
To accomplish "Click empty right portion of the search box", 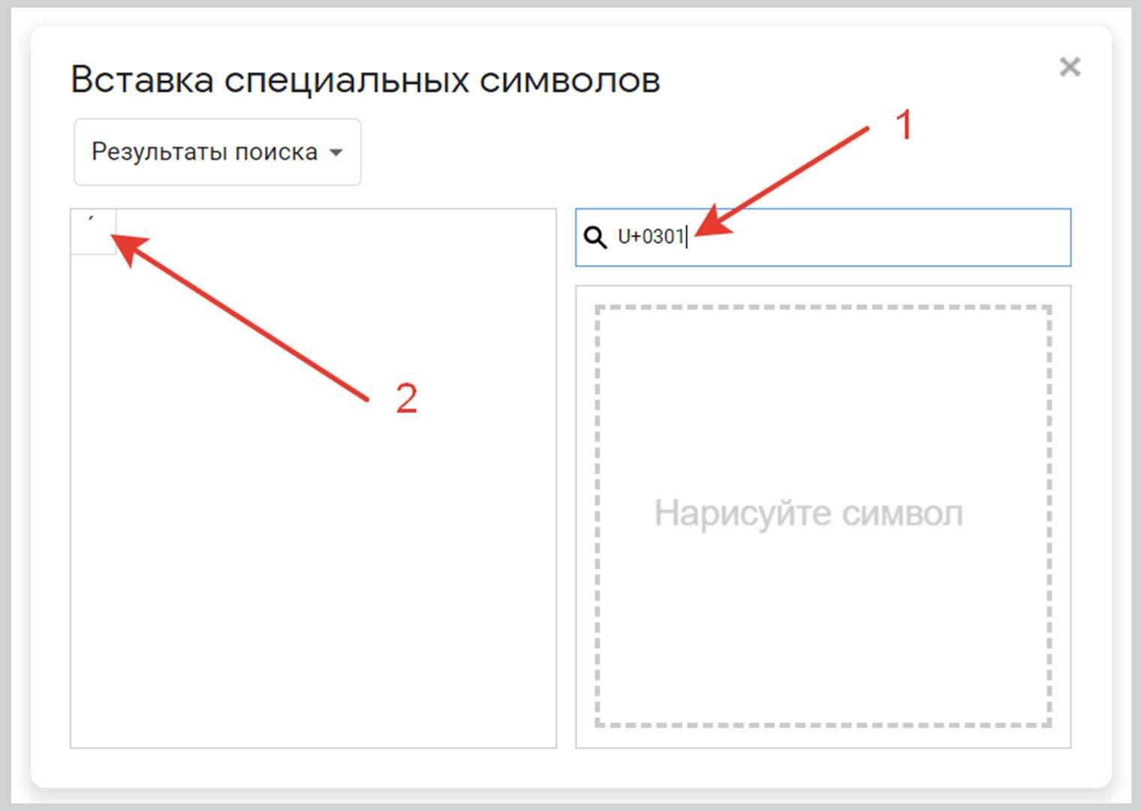I will pos(939,237).
